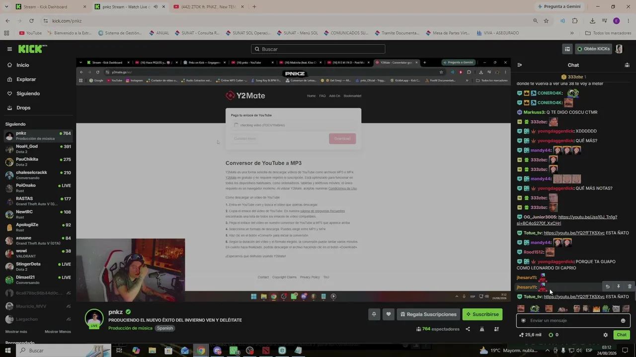
Task: Share the stream using the share icon
Action: pyautogui.click(x=468, y=329)
